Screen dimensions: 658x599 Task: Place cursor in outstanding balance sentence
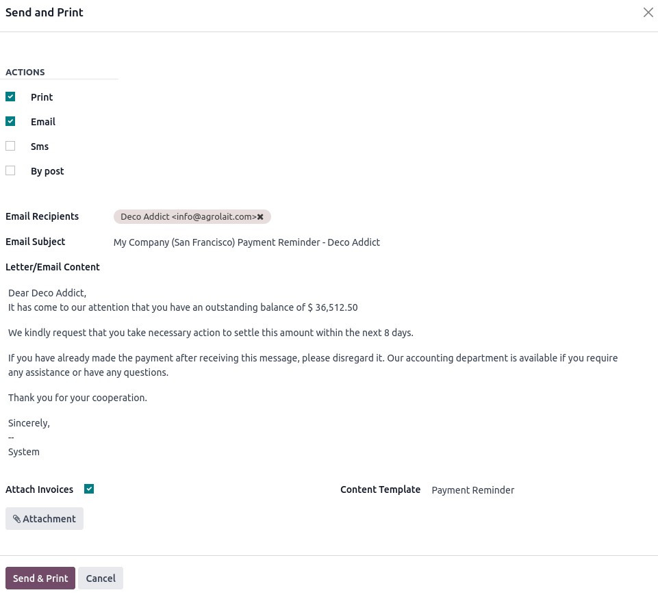(183, 307)
